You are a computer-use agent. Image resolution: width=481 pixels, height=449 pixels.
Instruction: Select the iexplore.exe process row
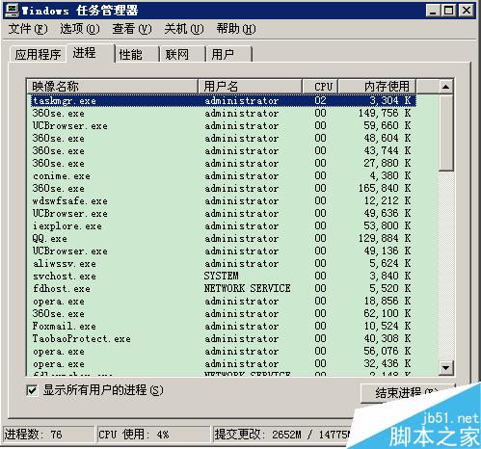(224, 226)
